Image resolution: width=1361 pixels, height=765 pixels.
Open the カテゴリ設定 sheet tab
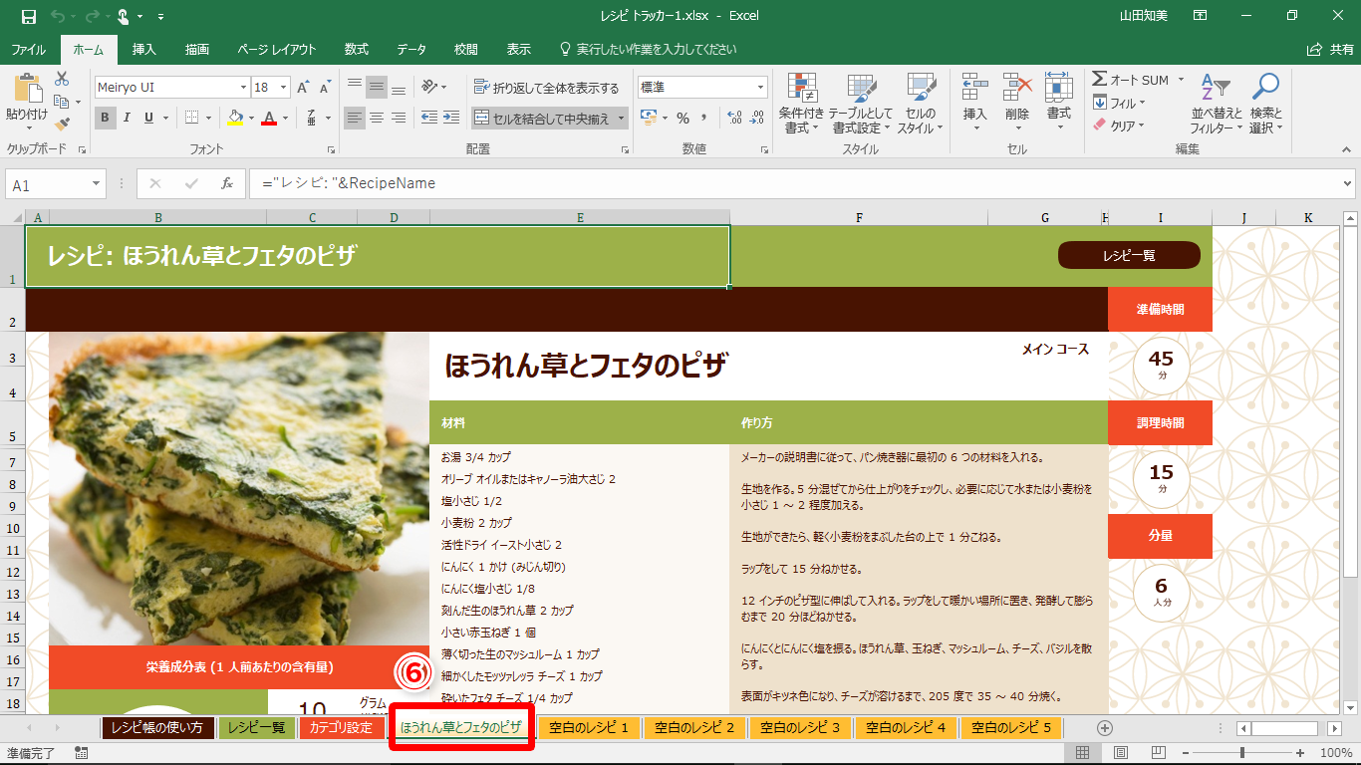point(341,727)
